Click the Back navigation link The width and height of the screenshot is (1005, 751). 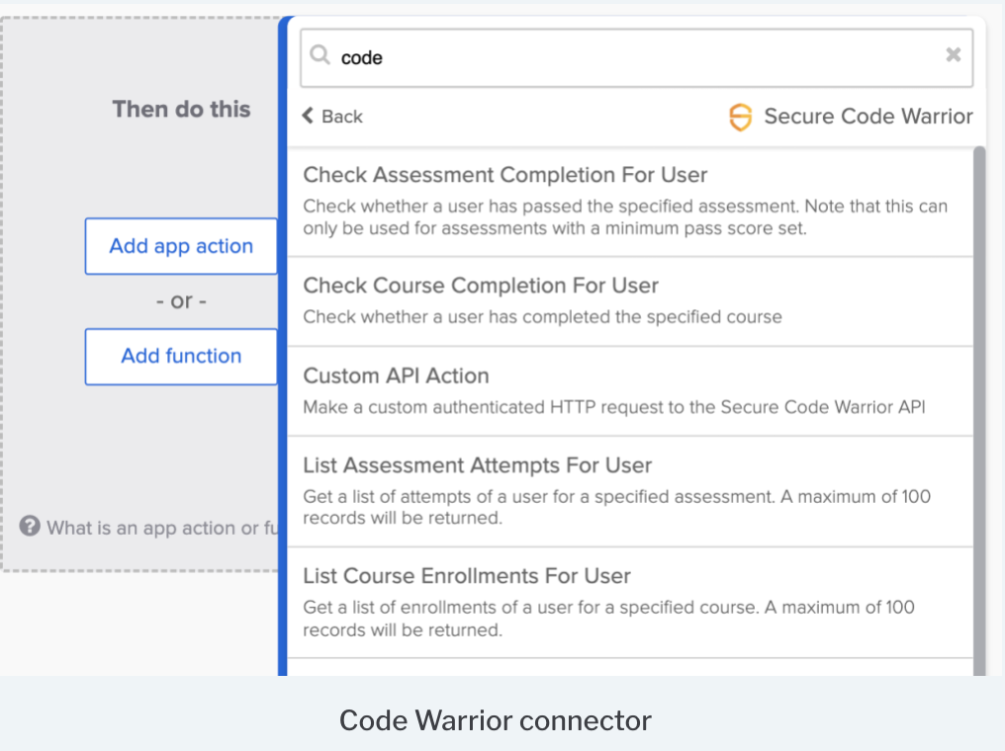pos(332,116)
